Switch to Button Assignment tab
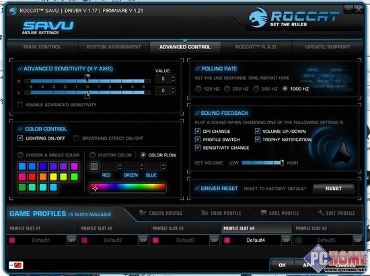This screenshot has height=276, width=370. point(114,47)
